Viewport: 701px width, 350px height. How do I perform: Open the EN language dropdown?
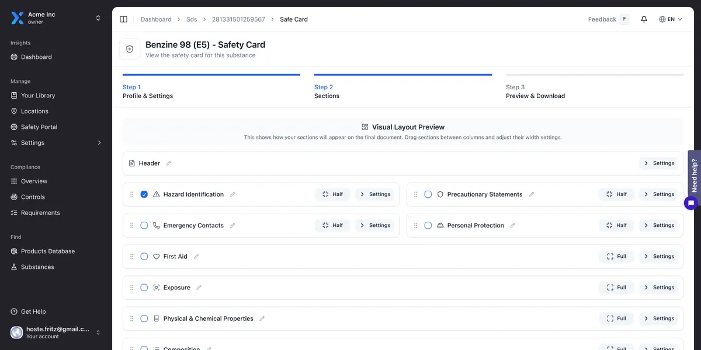[669, 19]
